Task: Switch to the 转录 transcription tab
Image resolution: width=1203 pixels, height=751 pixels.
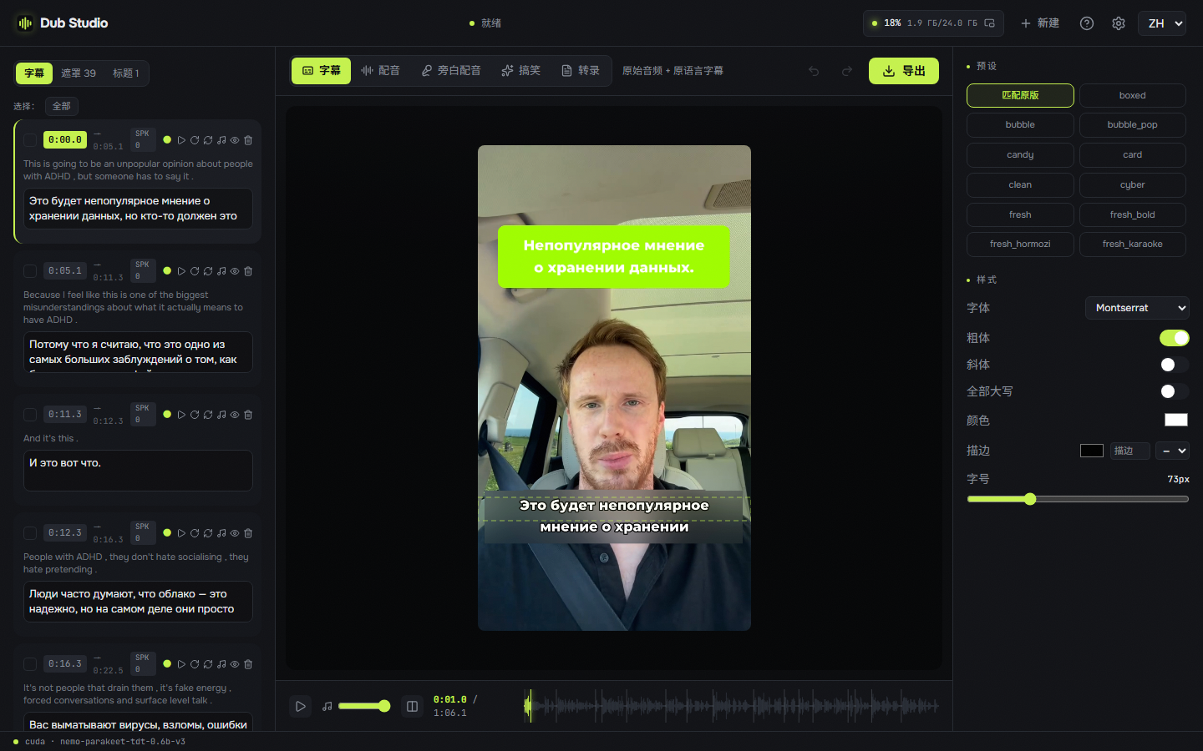Action: click(x=581, y=71)
